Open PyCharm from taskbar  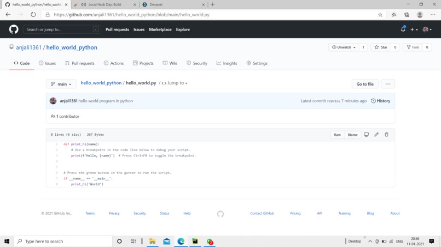[195, 241]
